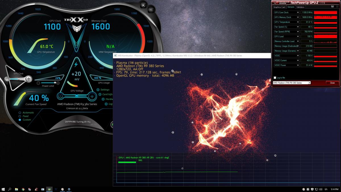Open the AMD Radeon R9 380 GPU selector
Screen dimensions: 341x192
tap(292, 83)
